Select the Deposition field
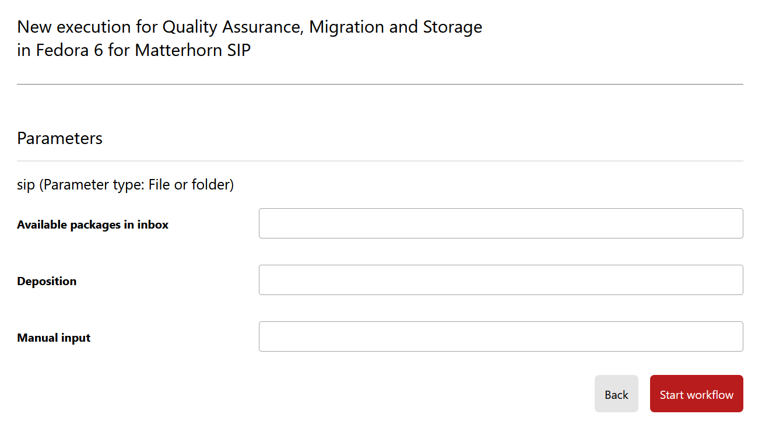Image resolution: width=762 pixels, height=421 pixels. click(x=501, y=280)
